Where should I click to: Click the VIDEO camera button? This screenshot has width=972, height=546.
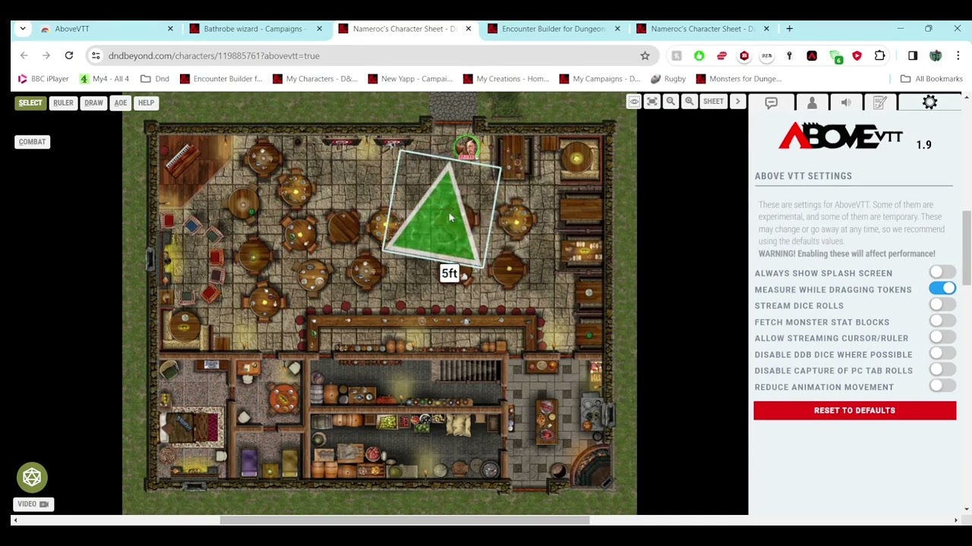pos(33,504)
